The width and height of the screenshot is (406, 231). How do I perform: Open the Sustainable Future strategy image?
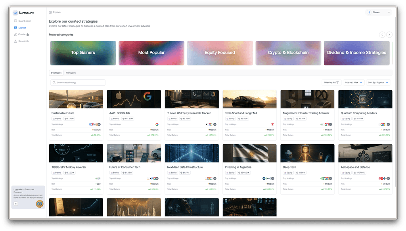(76, 99)
